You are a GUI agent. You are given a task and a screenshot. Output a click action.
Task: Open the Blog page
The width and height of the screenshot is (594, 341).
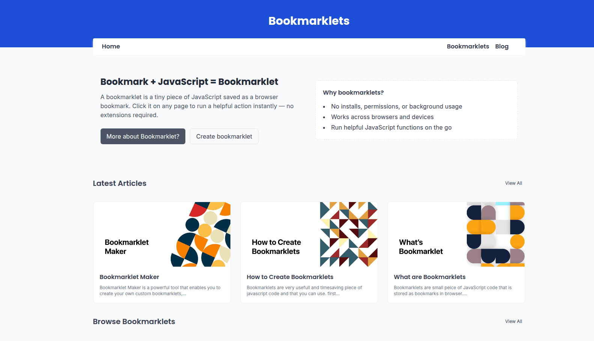coord(502,46)
